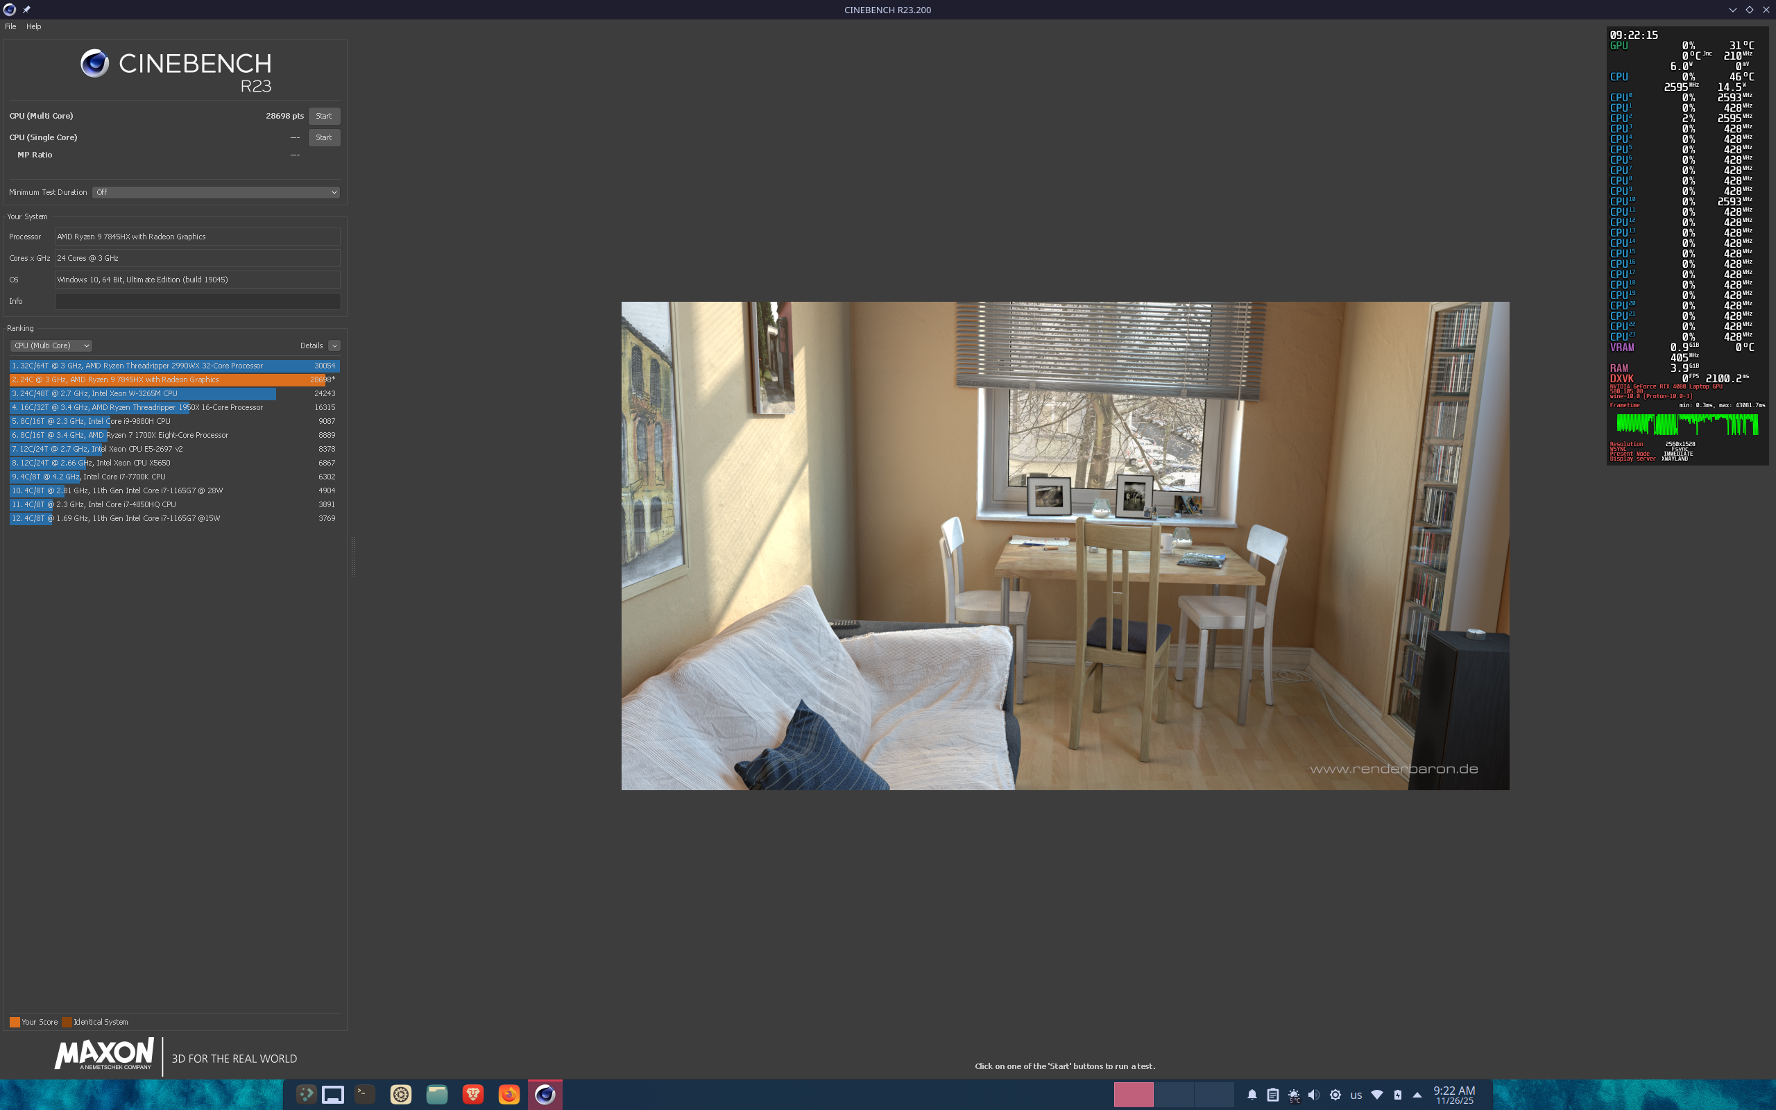Click the Your Score orange legend swatch
The image size is (1776, 1110).
coord(15,1022)
